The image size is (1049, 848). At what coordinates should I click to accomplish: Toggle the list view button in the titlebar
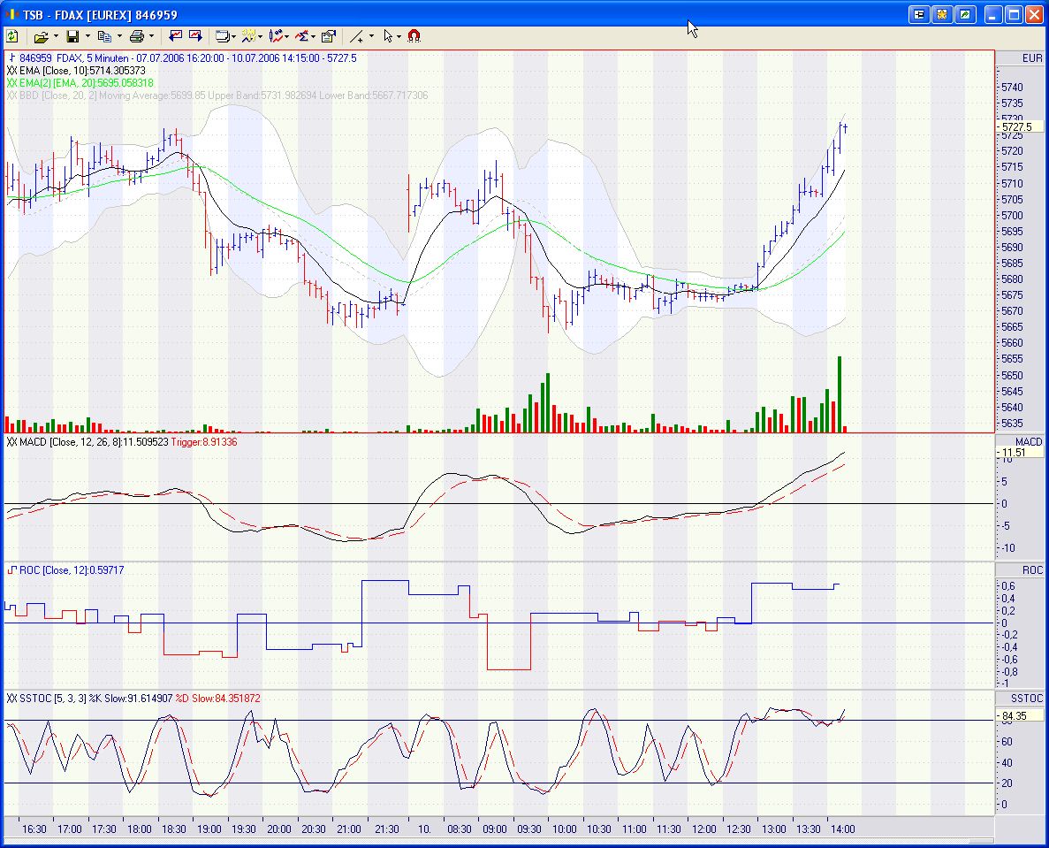tap(919, 13)
